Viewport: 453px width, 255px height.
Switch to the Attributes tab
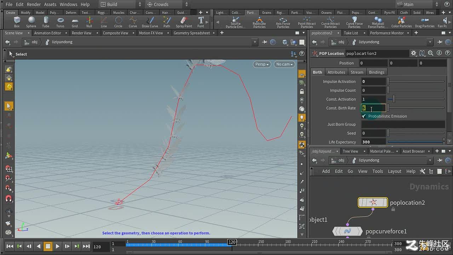tap(336, 72)
